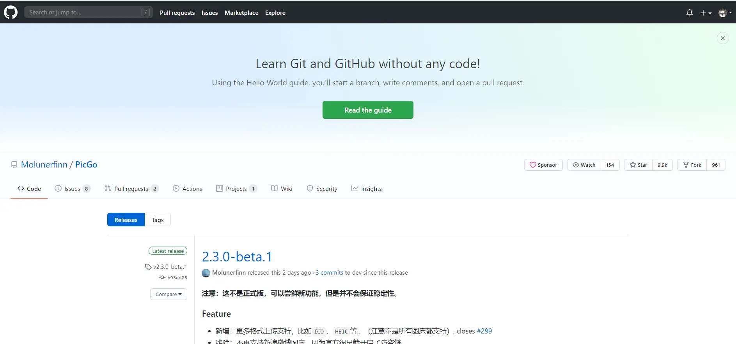Click the Search or jump to field

pyautogui.click(x=89, y=12)
